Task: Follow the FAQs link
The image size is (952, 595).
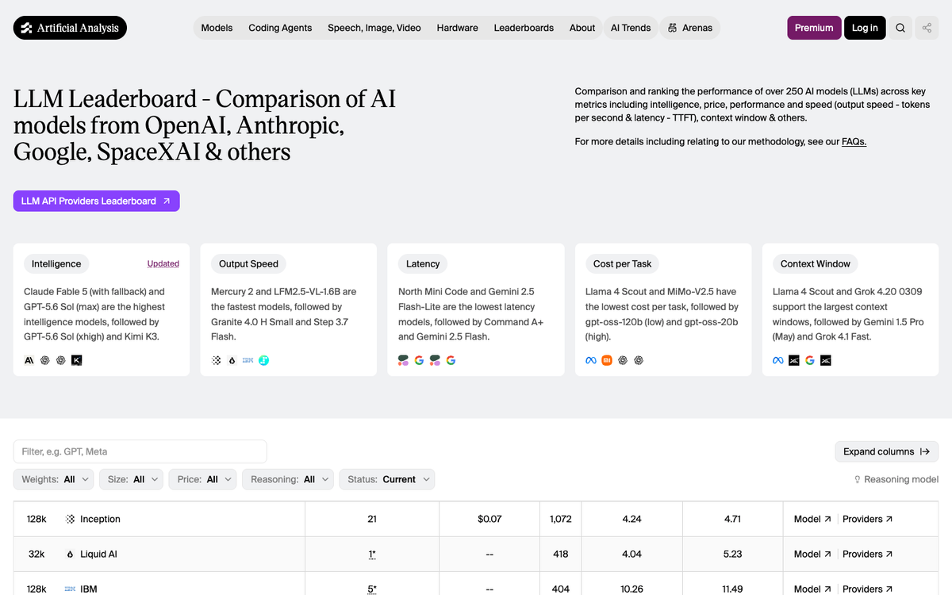Action: (x=854, y=141)
